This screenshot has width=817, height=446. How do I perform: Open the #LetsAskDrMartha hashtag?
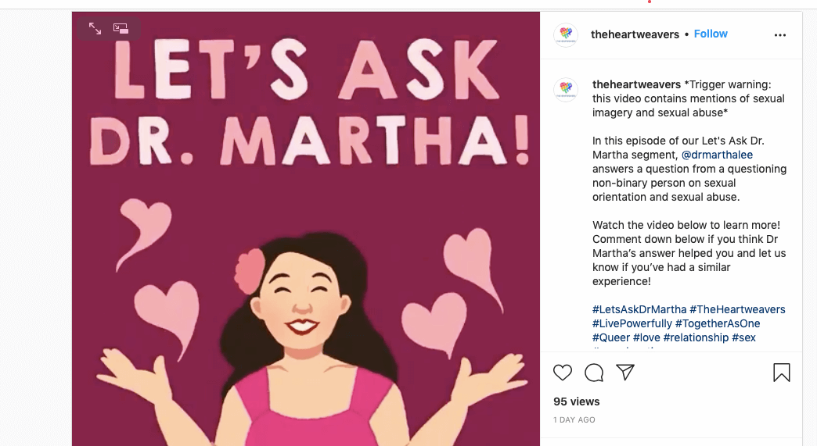[639, 309]
